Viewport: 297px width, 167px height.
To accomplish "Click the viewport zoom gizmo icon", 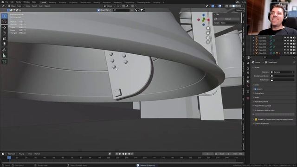I will tap(208, 28).
